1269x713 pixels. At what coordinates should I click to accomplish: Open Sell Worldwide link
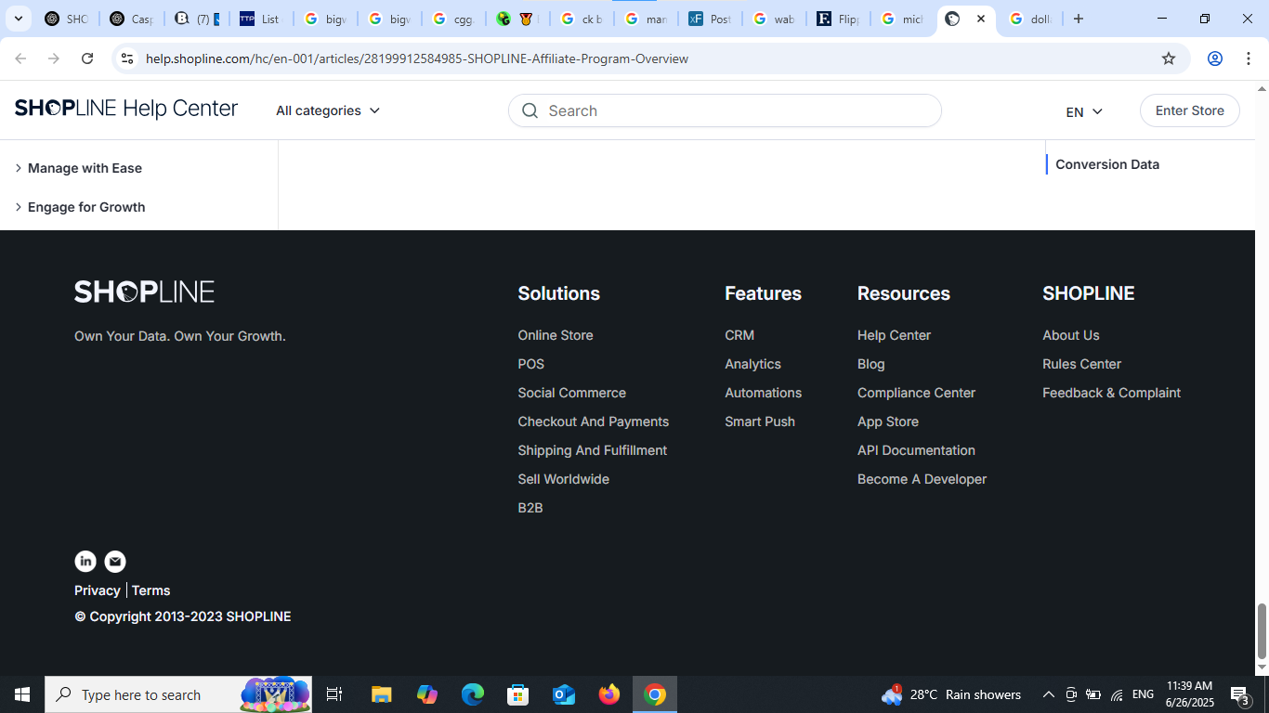click(x=564, y=479)
